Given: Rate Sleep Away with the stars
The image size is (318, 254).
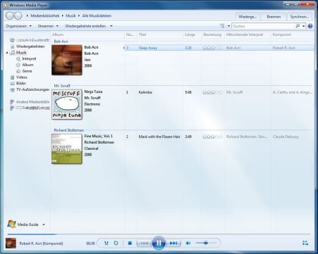Looking at the screenshot, I should click(213, 48).
